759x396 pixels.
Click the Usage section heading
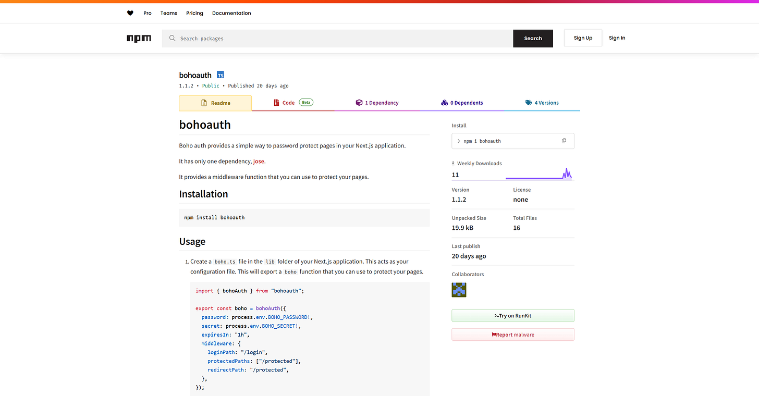192,242
